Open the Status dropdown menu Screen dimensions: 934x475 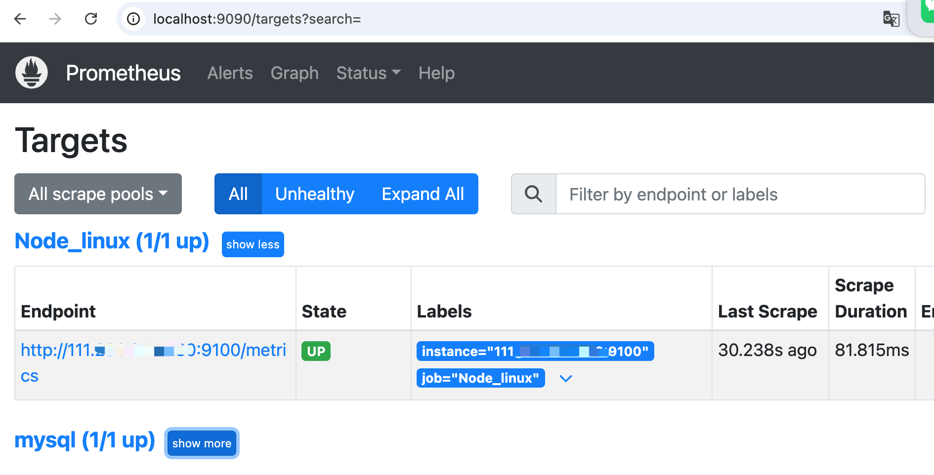[x=369, y=73]
